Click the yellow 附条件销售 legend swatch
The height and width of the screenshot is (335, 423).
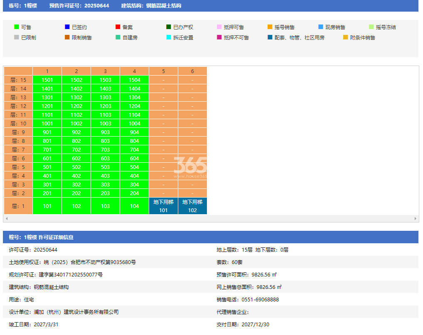pyautogui.click(x=345, y=37)
